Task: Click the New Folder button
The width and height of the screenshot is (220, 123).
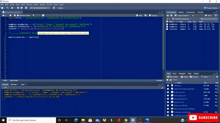Action: tap(172, 77)
